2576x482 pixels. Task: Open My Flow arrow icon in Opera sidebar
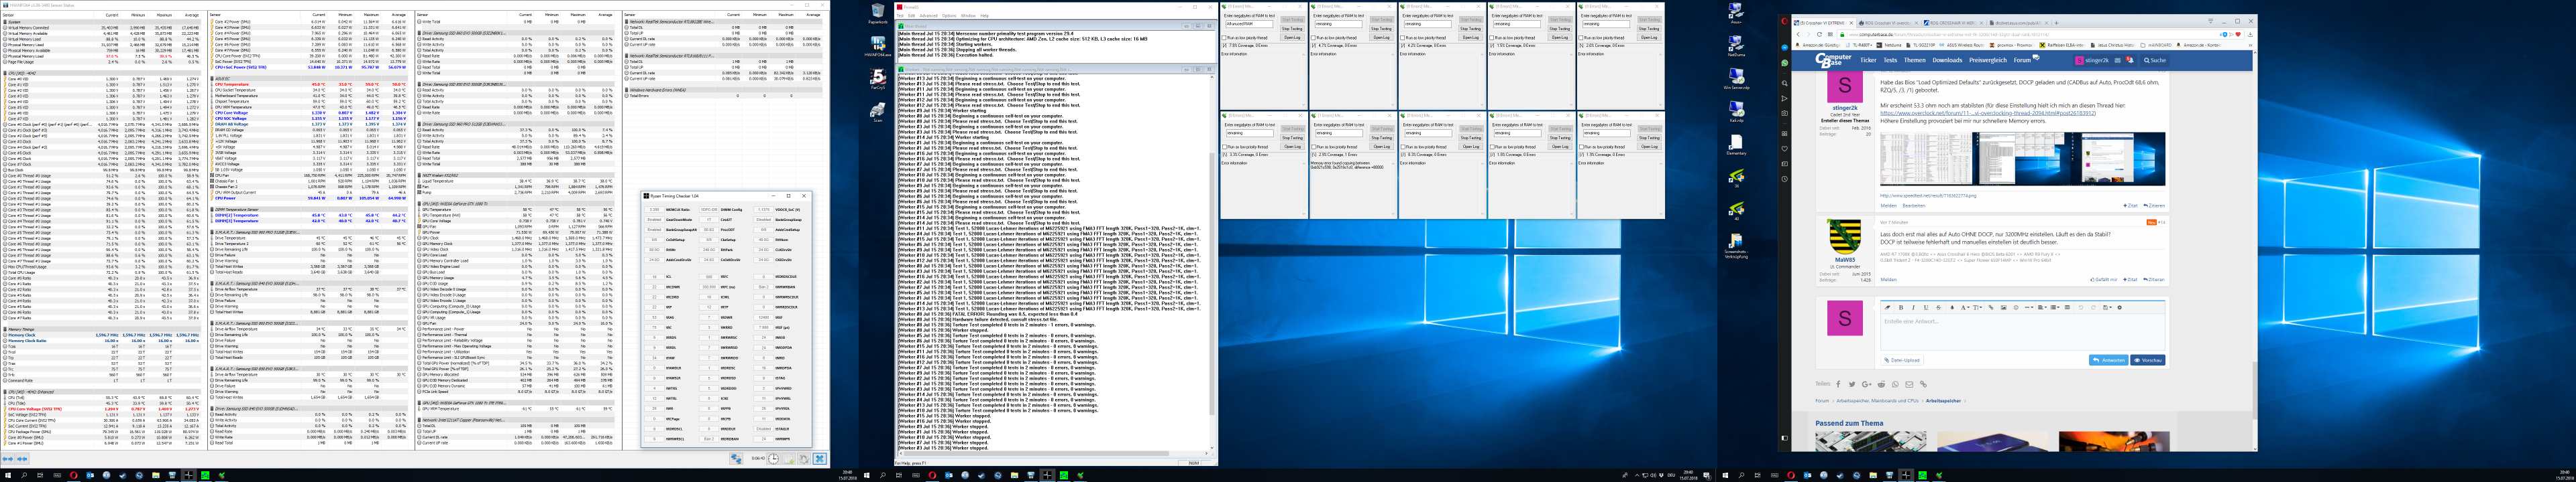[1785, 99]
